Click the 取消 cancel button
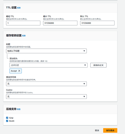 (97, 131)
